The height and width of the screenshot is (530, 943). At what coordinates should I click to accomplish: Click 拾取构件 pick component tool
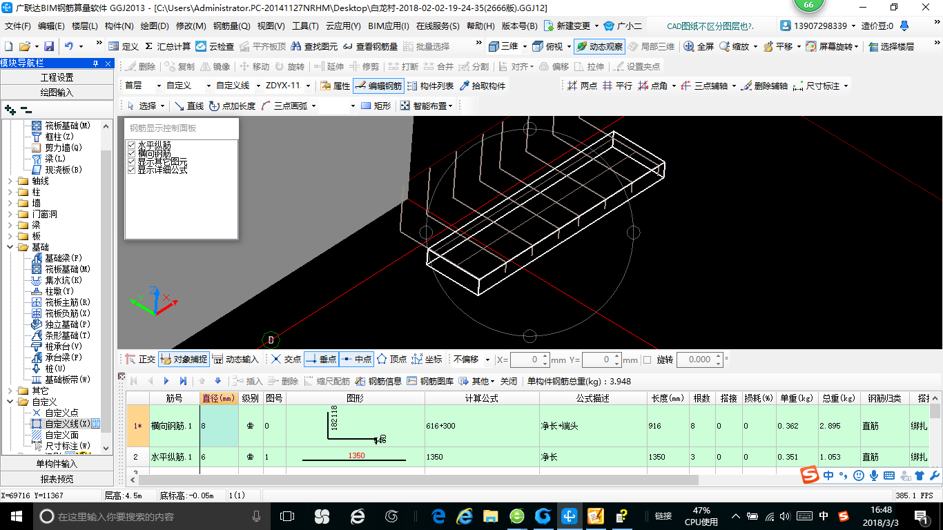[482, 86]
